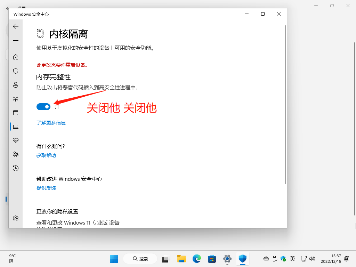Screen dimensions: 356x267
Task: Open Device performance & health heart icon
Action: pos(15,140)
